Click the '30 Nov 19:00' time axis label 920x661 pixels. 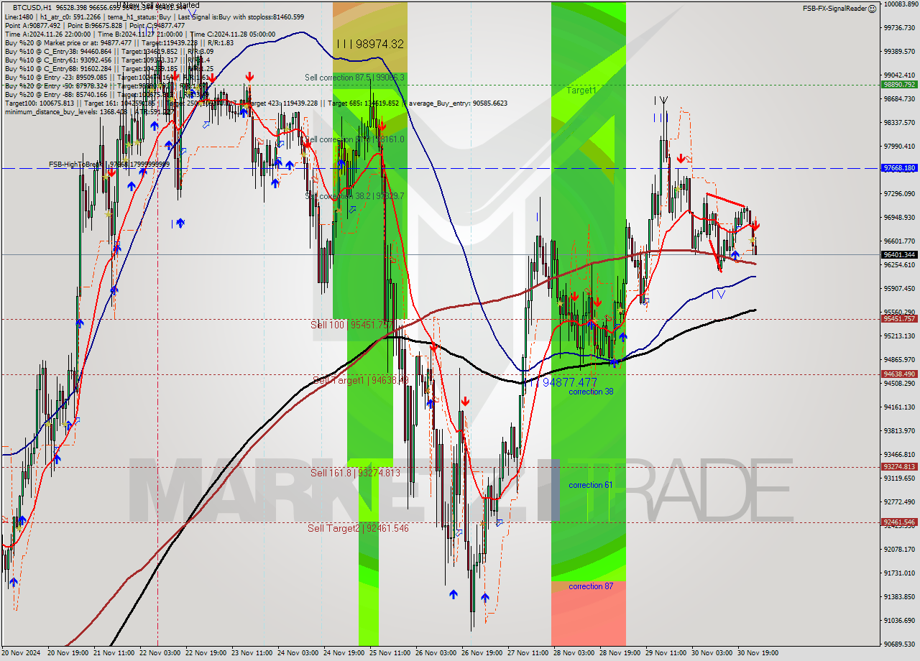click(x=758, y=653)
